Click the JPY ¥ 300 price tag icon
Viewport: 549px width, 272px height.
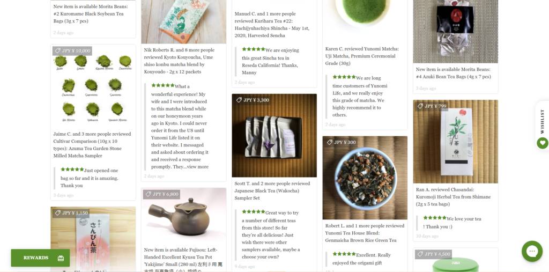point(330,142)
